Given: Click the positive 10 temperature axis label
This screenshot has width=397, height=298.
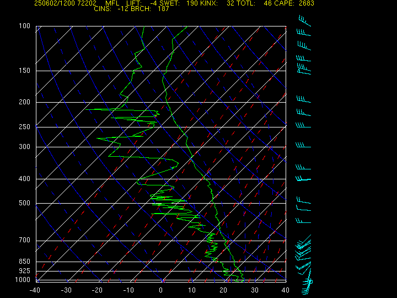Looking at the screenshot, I should pos(192,290).
